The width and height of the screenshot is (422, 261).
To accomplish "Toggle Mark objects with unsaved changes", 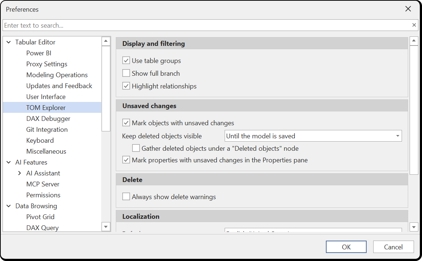I will coord(126,123).
